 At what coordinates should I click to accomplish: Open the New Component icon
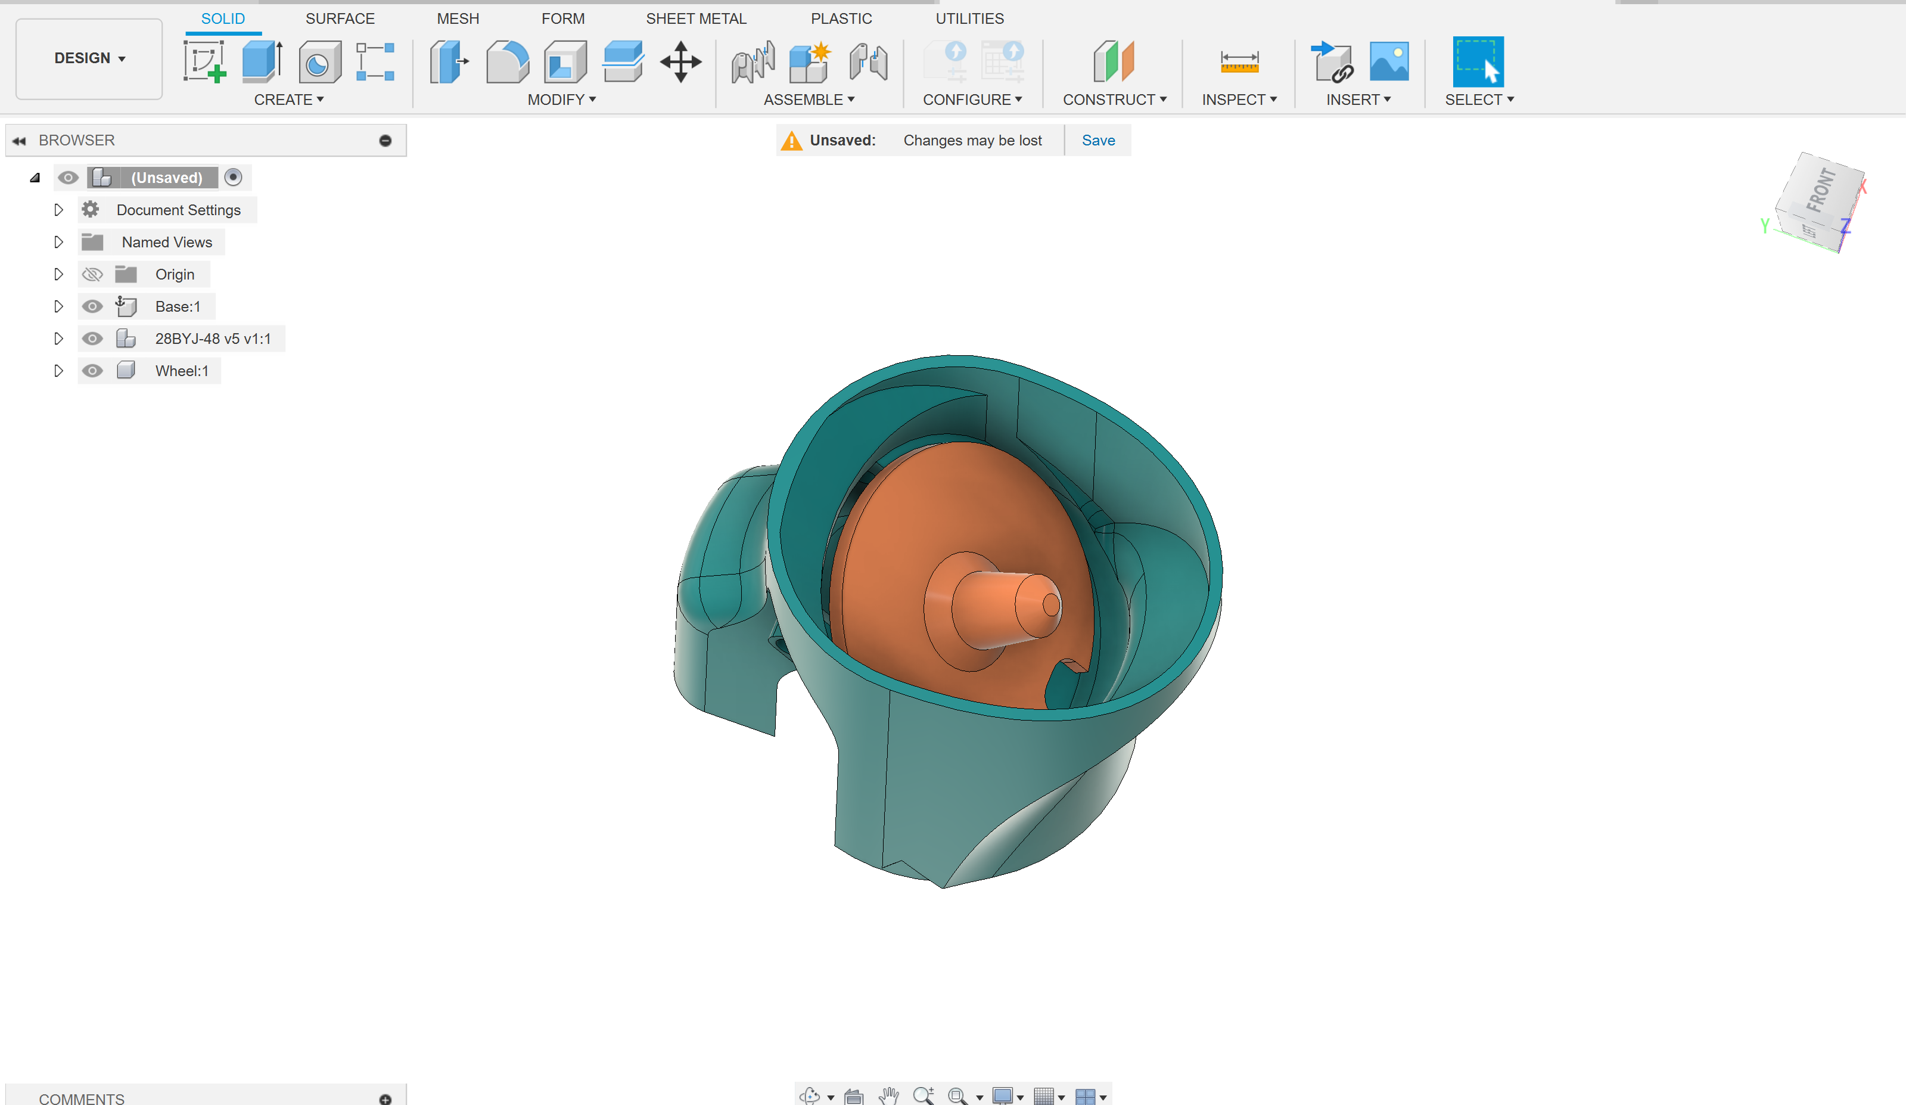pyautogui.click(x=809, y=62)
